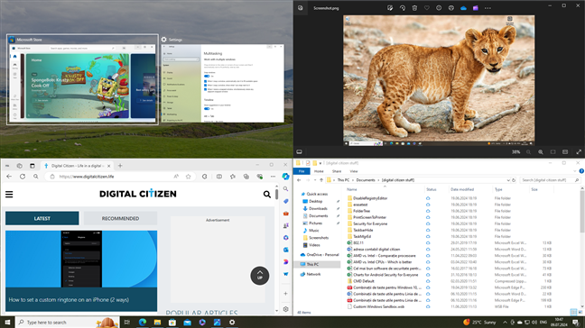Click the Digital Citizen logo

(138, 194)
